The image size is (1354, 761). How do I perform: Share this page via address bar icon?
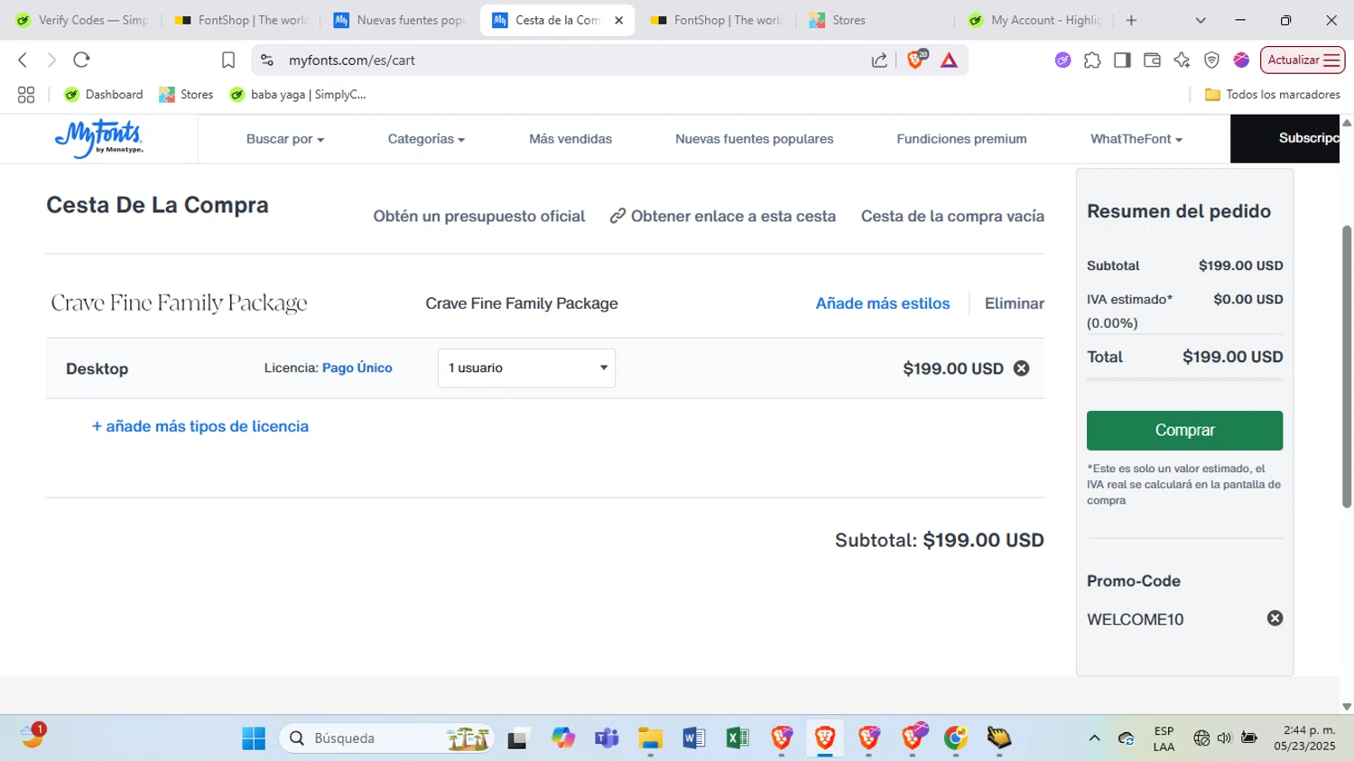(x=879, y=60)
